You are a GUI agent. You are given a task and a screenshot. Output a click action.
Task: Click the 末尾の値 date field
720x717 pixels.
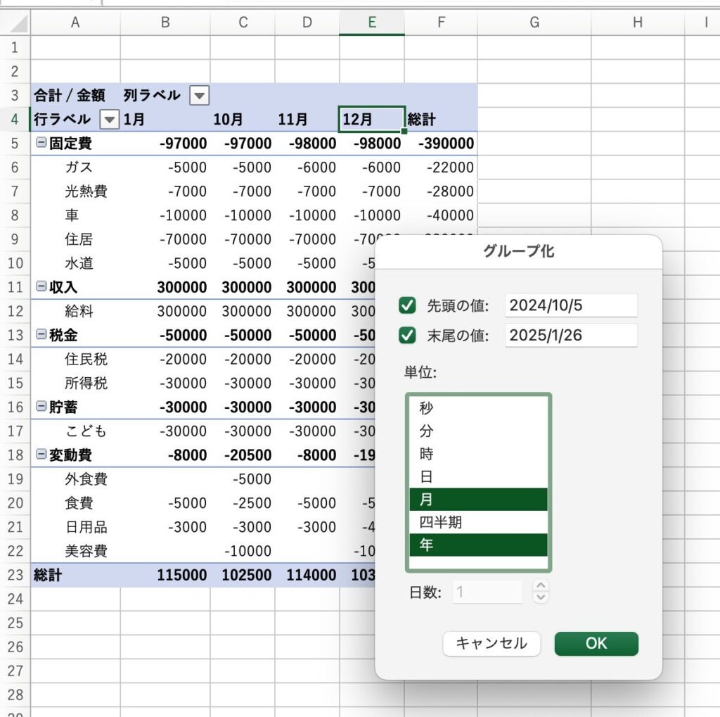click(570, 335)
